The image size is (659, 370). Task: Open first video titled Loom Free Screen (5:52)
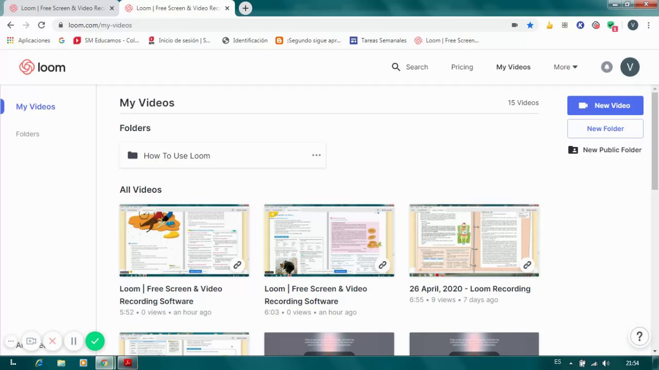171,295
